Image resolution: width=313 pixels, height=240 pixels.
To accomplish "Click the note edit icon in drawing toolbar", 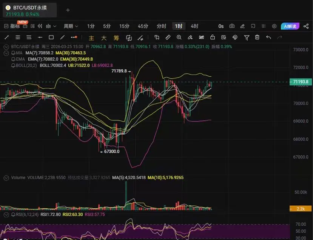I will (224, 37).
